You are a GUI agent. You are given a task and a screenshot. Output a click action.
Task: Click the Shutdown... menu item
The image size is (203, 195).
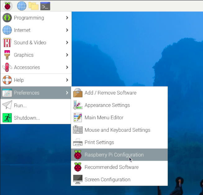point(27,118)
